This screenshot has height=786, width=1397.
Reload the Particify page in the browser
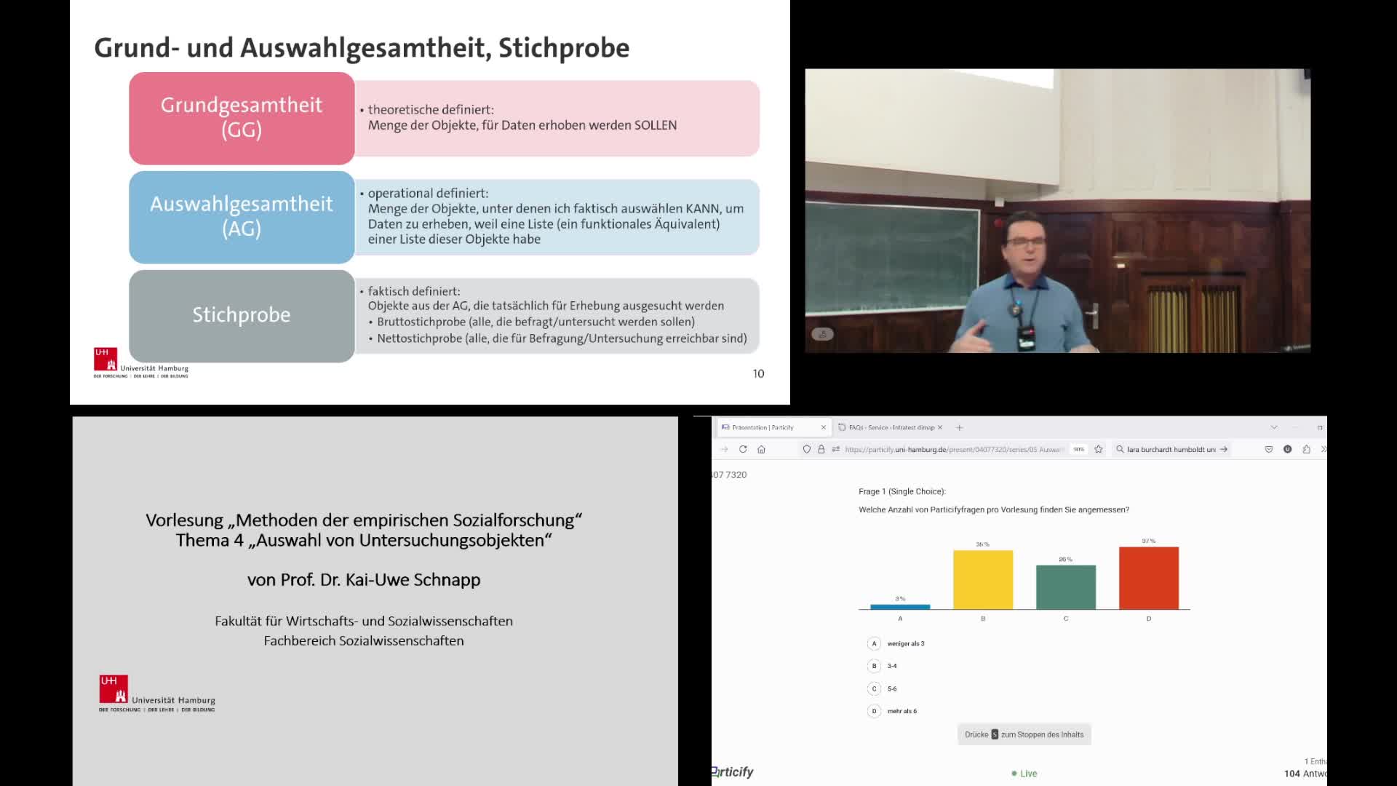tap(743, 449)
